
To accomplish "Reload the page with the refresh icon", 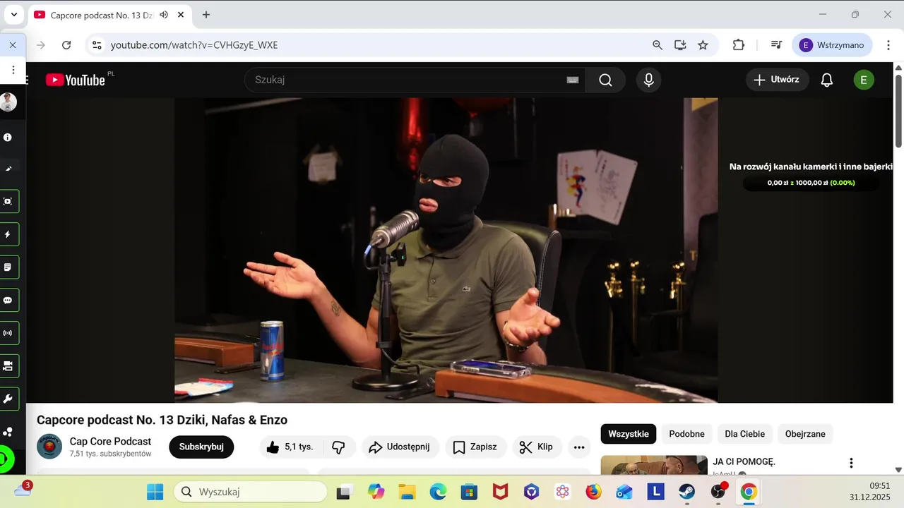I will pyautogui.click(x=66, y=45).
